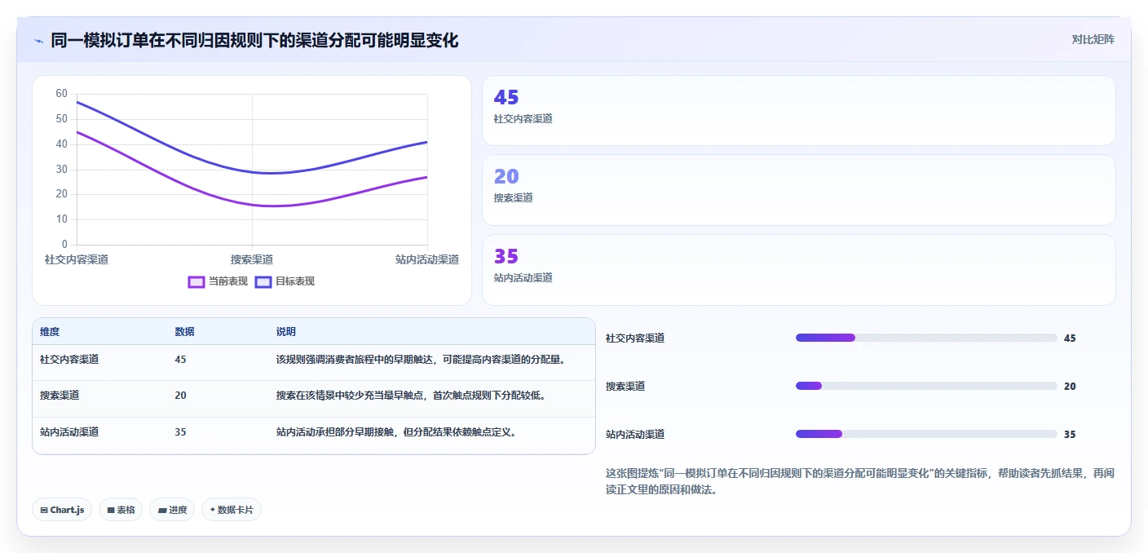Click the 社交内容渠道 progress bar
Viewport: 1148px width, 553px height.
(x=926, y=338)
